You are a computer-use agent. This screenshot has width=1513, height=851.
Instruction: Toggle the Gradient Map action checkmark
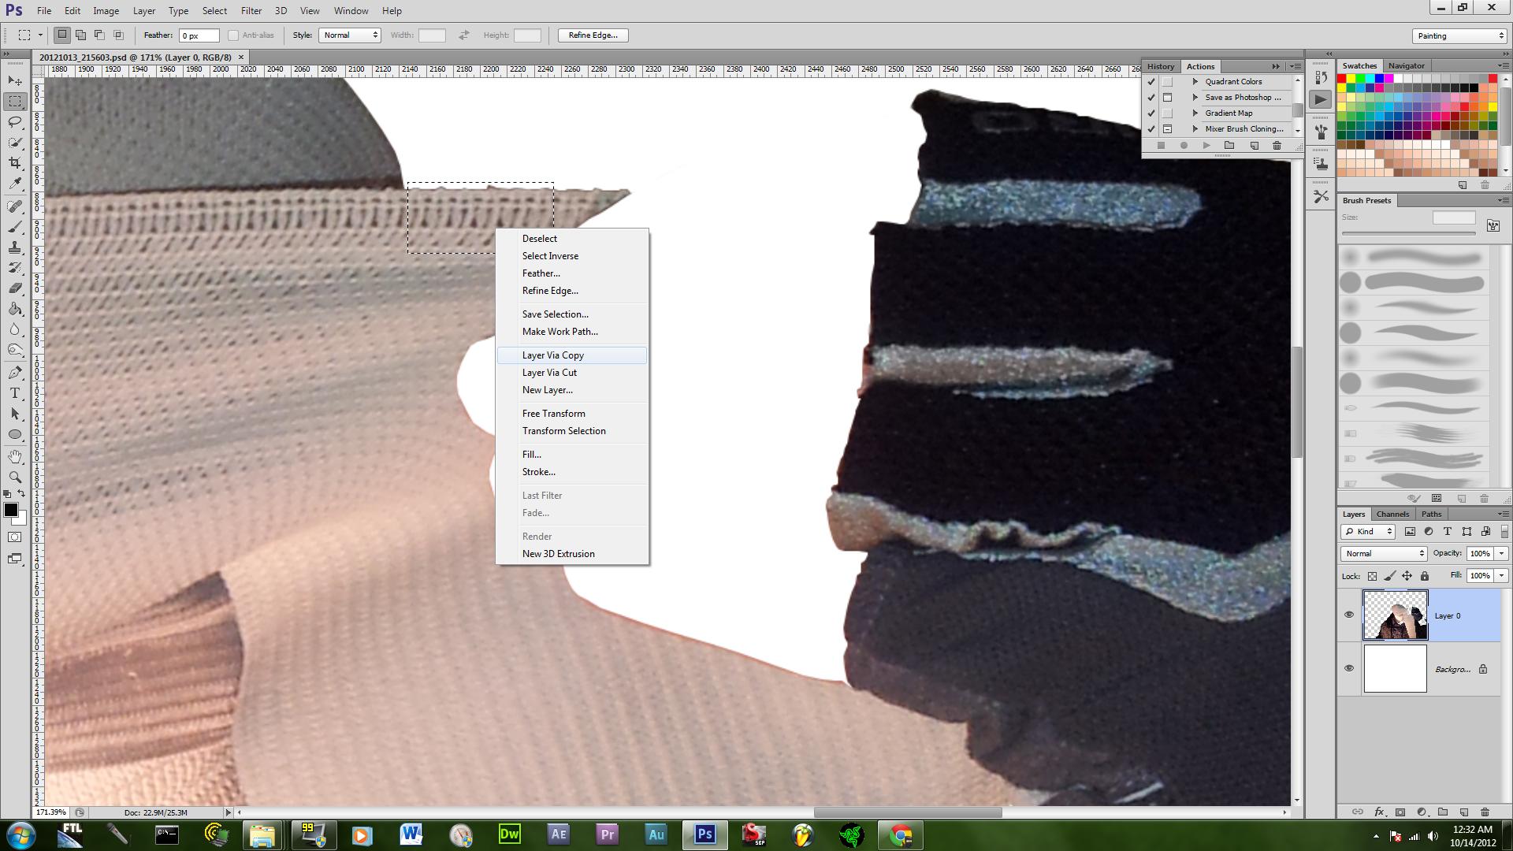[x=1151, y=113]
